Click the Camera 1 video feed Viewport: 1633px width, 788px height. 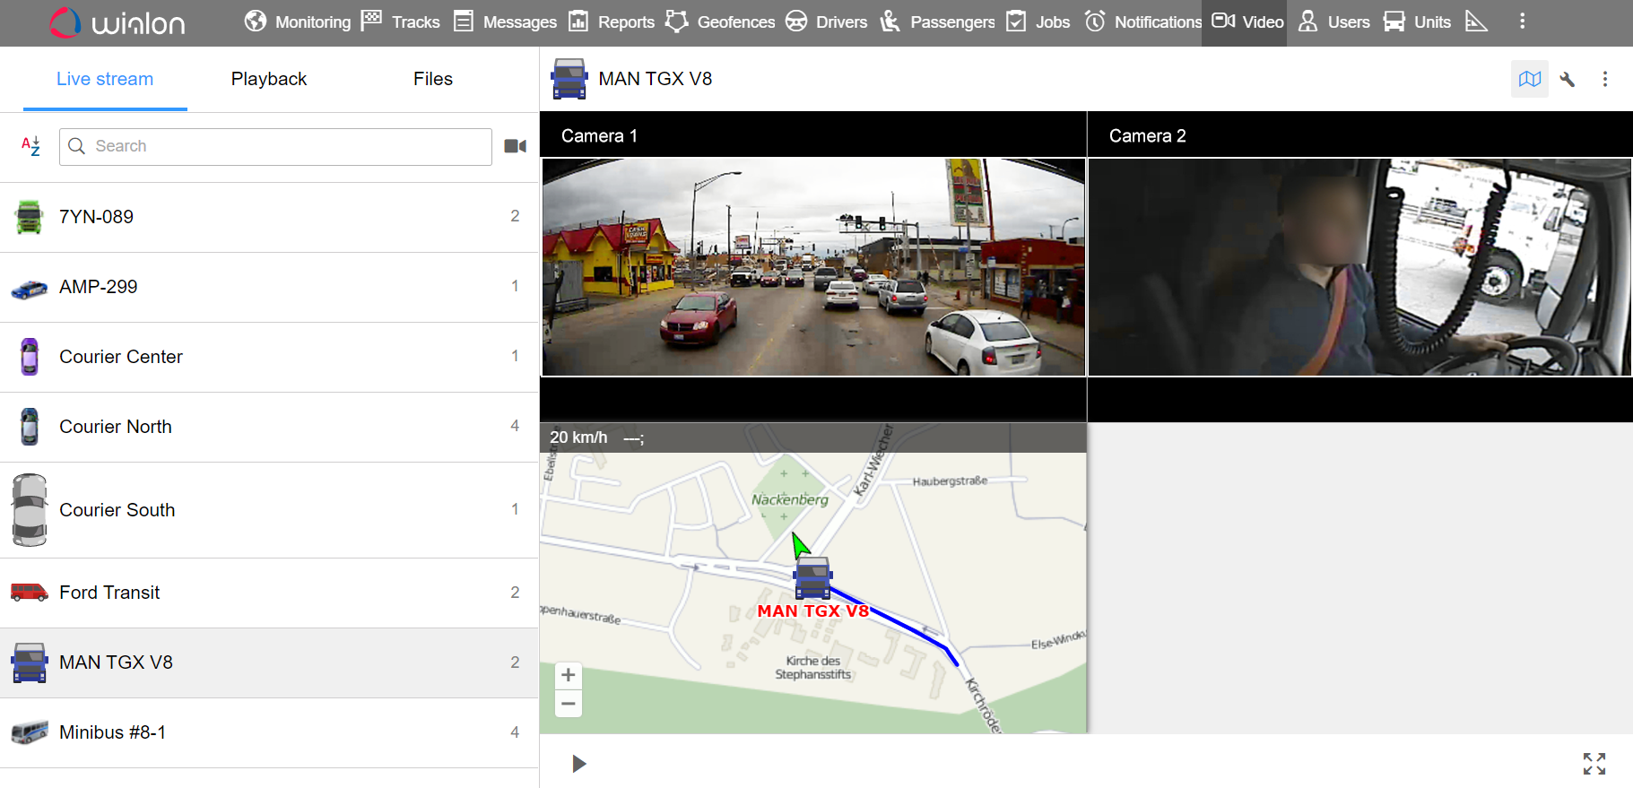tap(813, 267)
